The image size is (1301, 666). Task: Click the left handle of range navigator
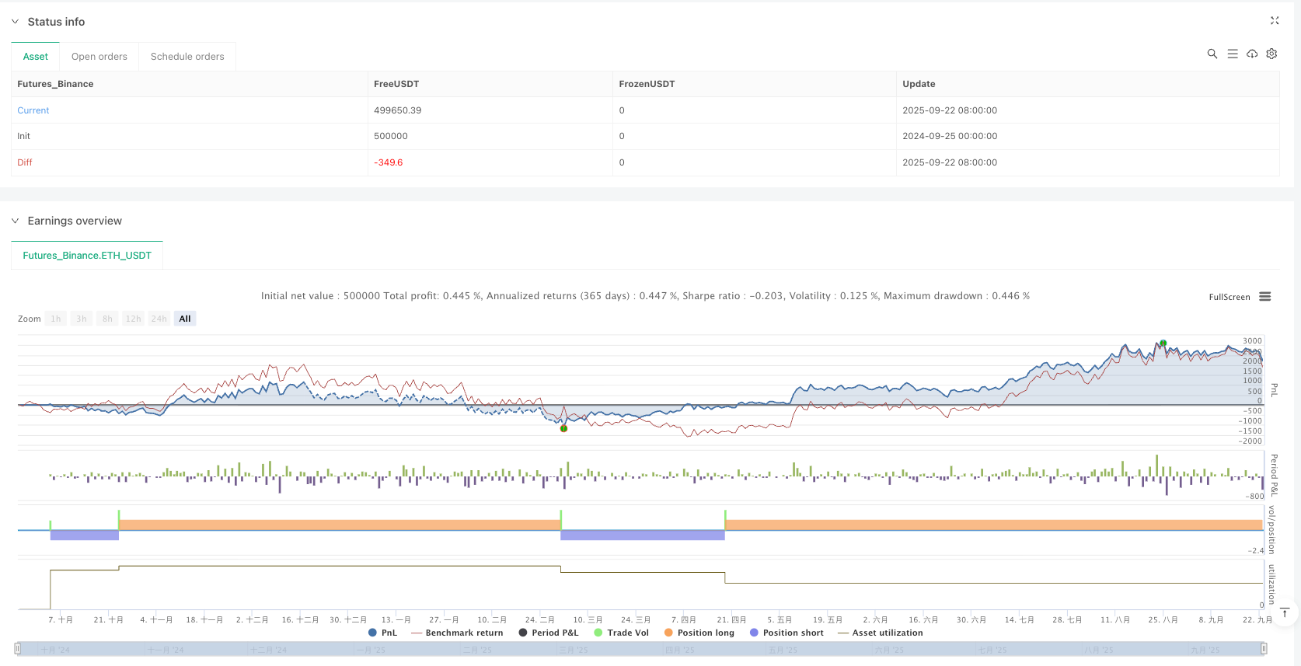point(18,648)
